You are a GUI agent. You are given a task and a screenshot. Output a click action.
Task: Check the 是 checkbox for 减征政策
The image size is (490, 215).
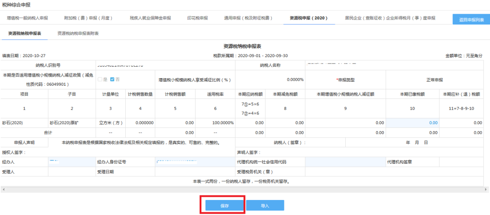(100, 79)
